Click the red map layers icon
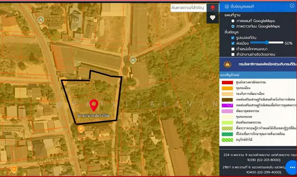 pyautogui.click(x=212, y=7)
